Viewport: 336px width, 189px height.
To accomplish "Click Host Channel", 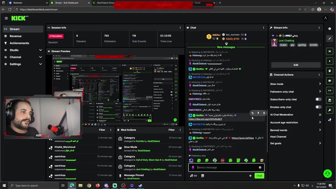I will [x=278, y=137].
